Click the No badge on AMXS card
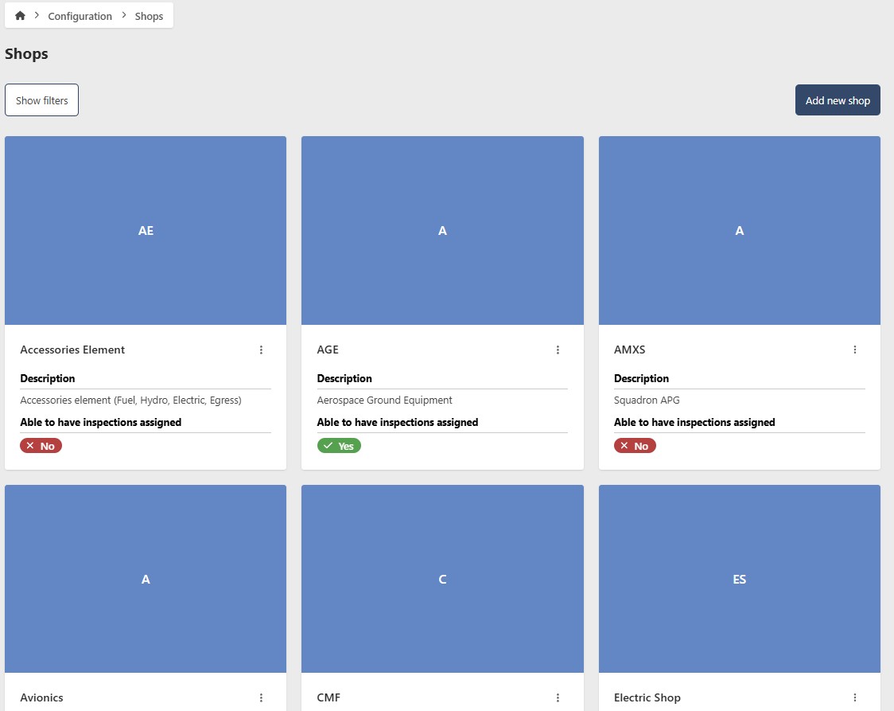Viewport: 894px width, 711px height. pos(635,446)
